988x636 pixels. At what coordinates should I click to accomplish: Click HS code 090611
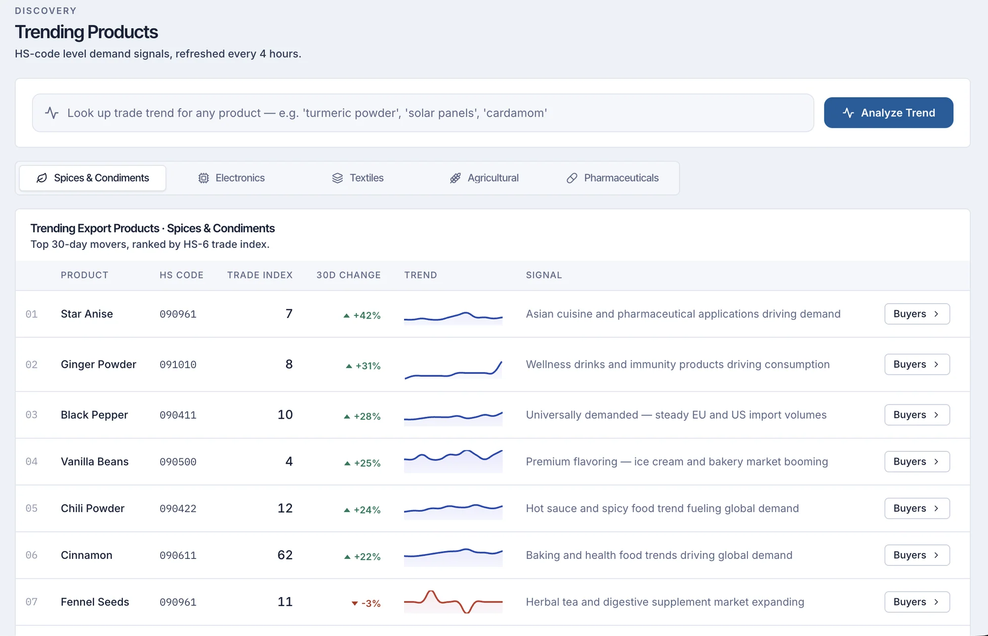coord(178,556)
